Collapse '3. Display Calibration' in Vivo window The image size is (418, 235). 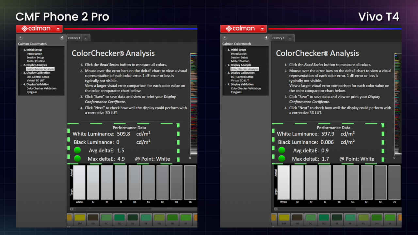(x=226, y=73)
